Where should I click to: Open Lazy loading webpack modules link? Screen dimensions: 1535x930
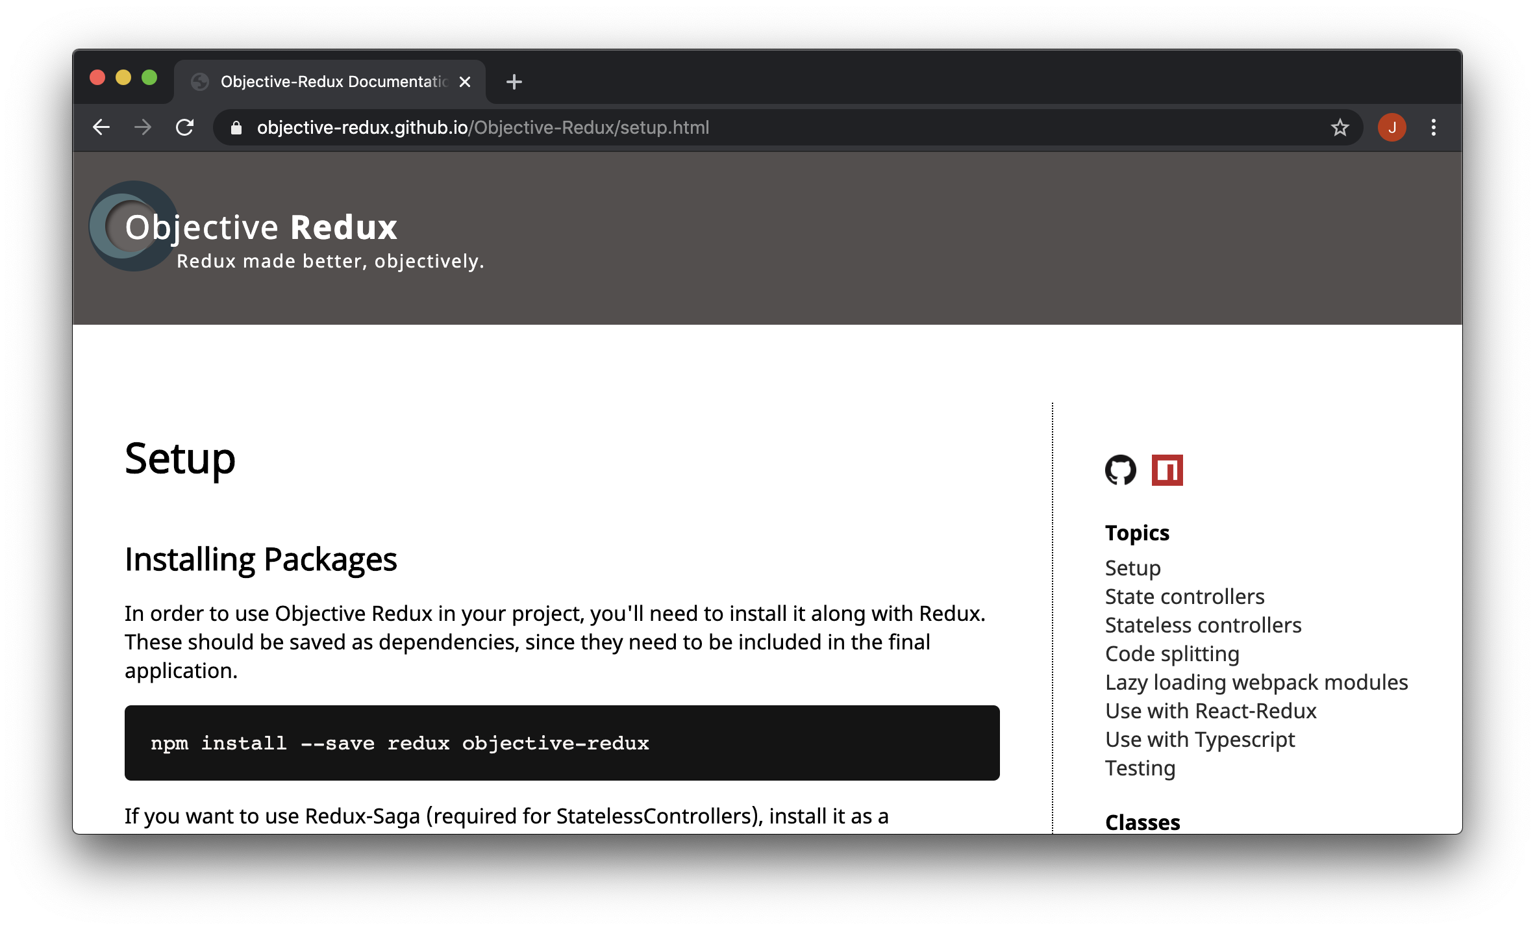tap(1256, 682)
